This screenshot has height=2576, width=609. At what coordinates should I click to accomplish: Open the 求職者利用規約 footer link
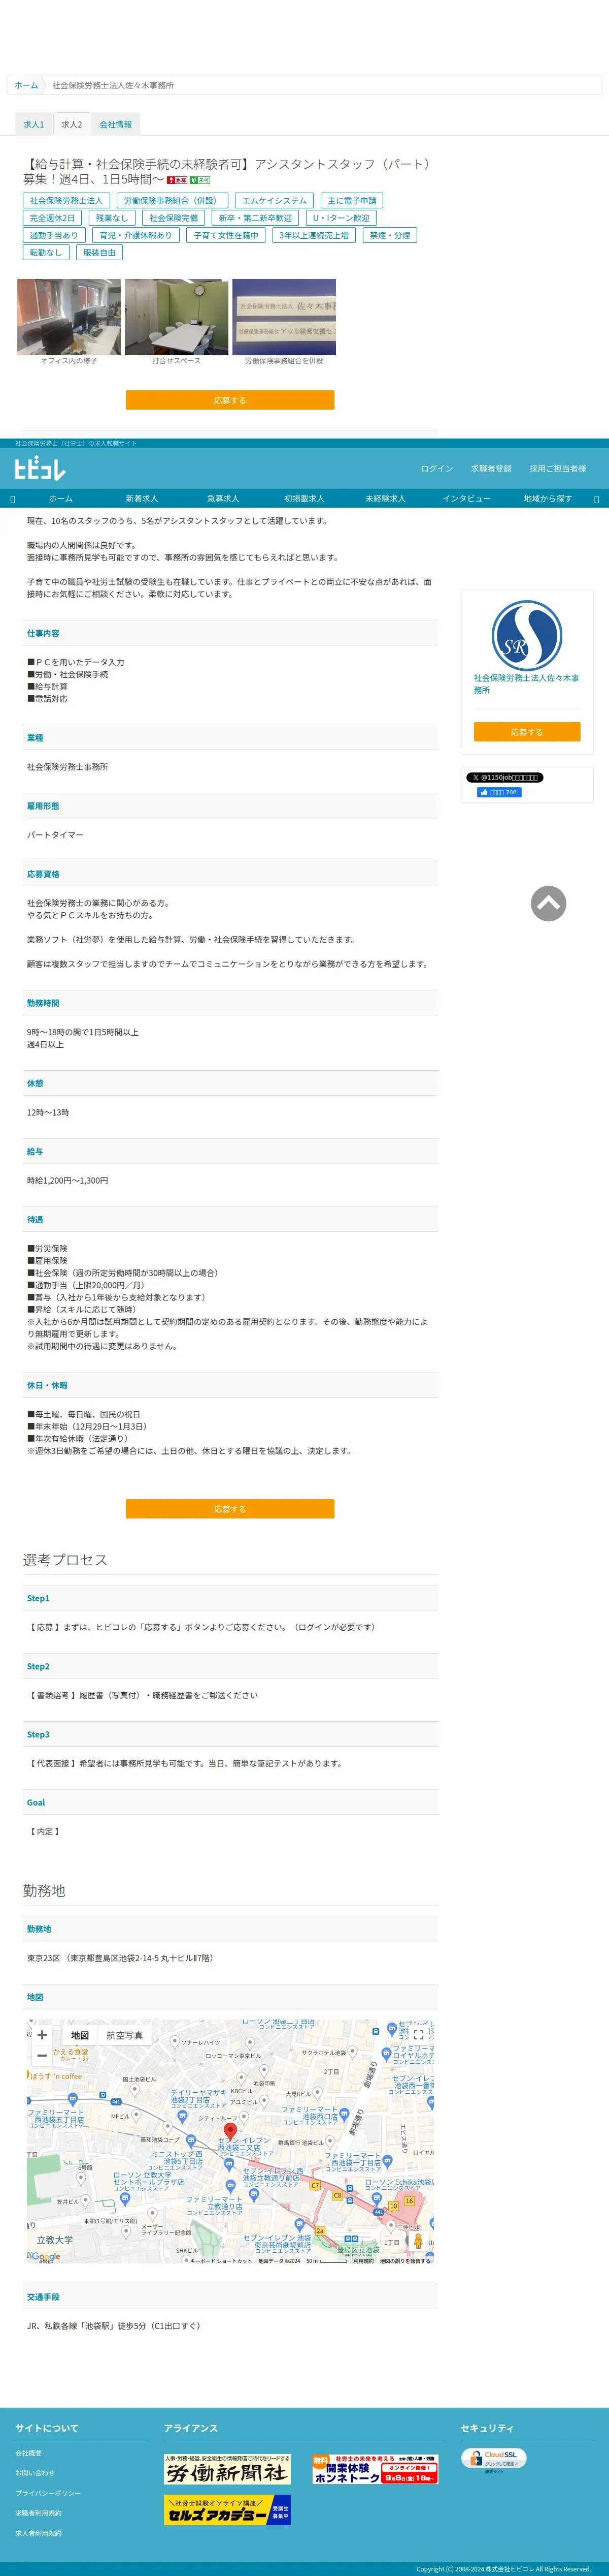[x=38, y=2513]
